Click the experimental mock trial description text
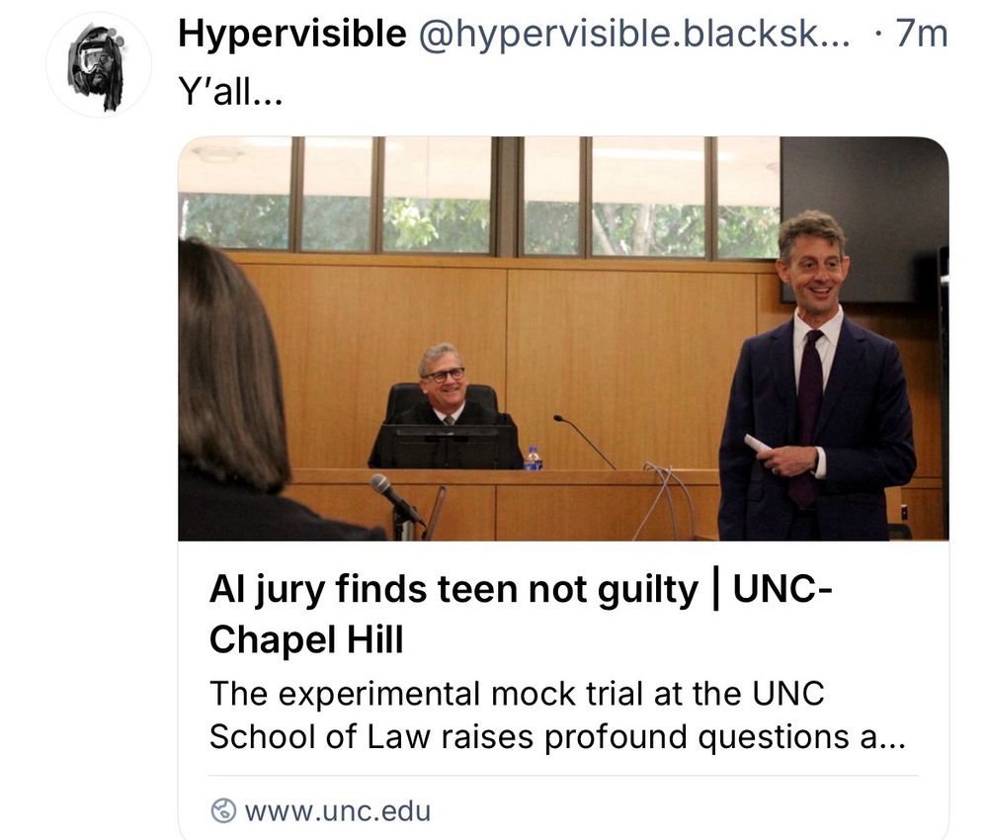The image size is (988, 840). pos(557,714)
